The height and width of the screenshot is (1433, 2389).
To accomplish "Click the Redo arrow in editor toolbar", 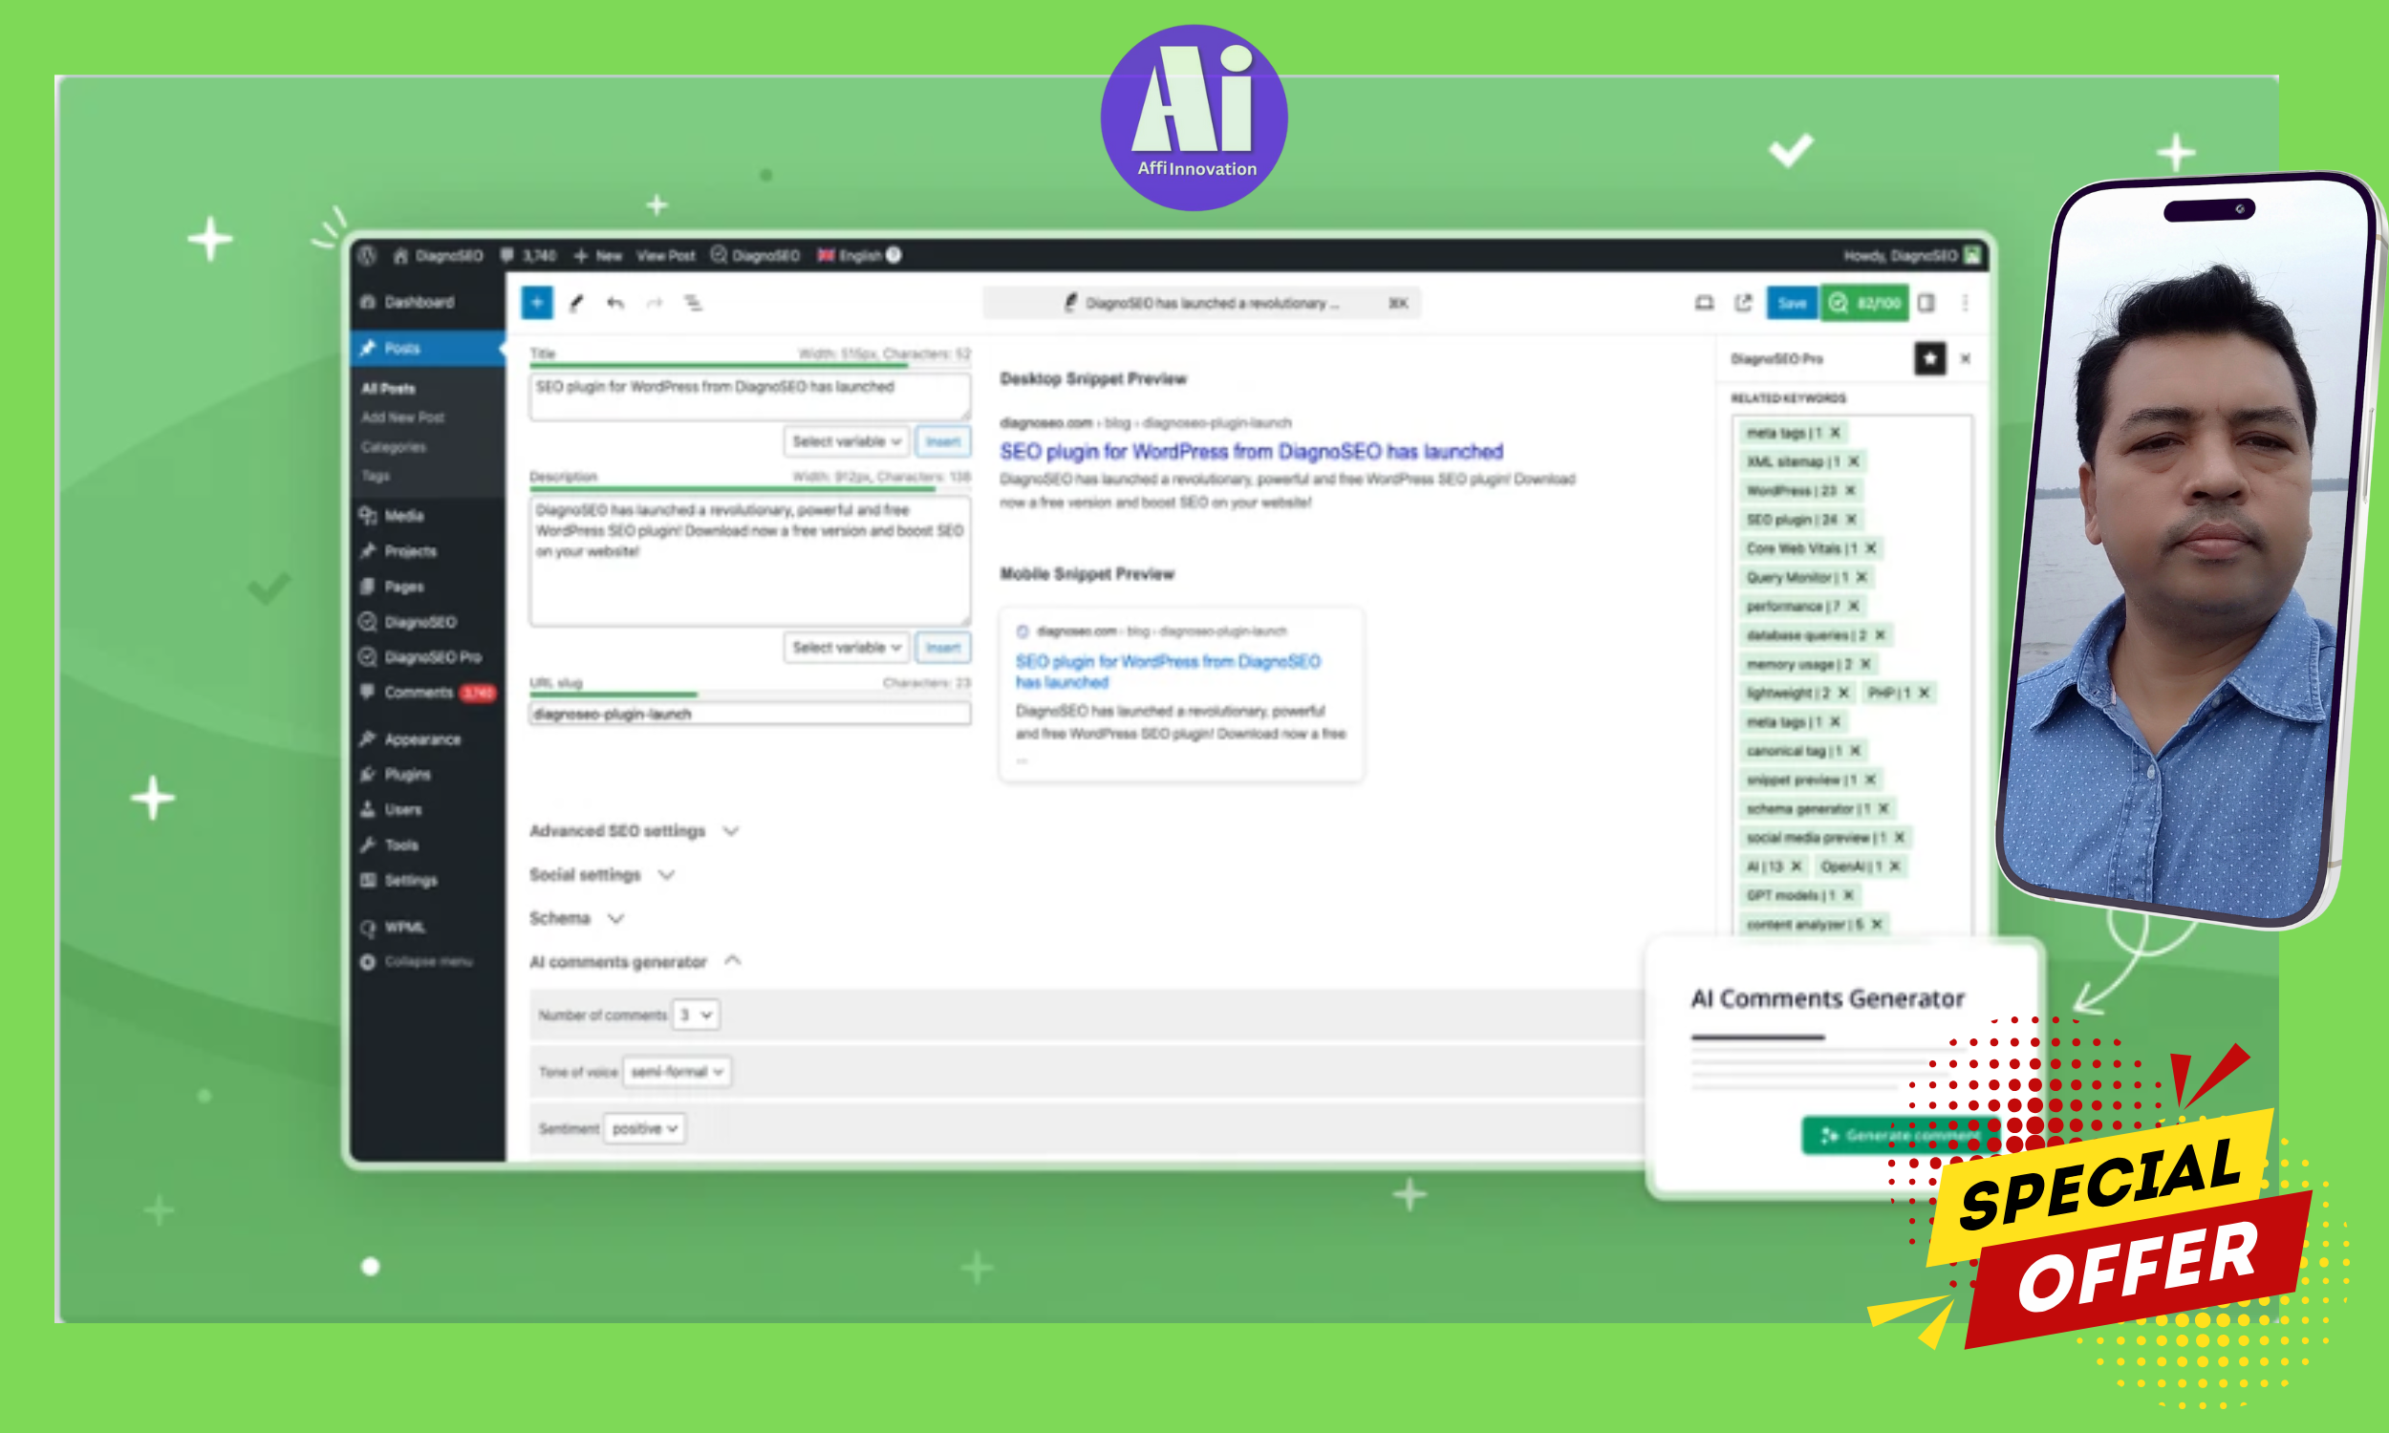I will [x=655, y=303].
